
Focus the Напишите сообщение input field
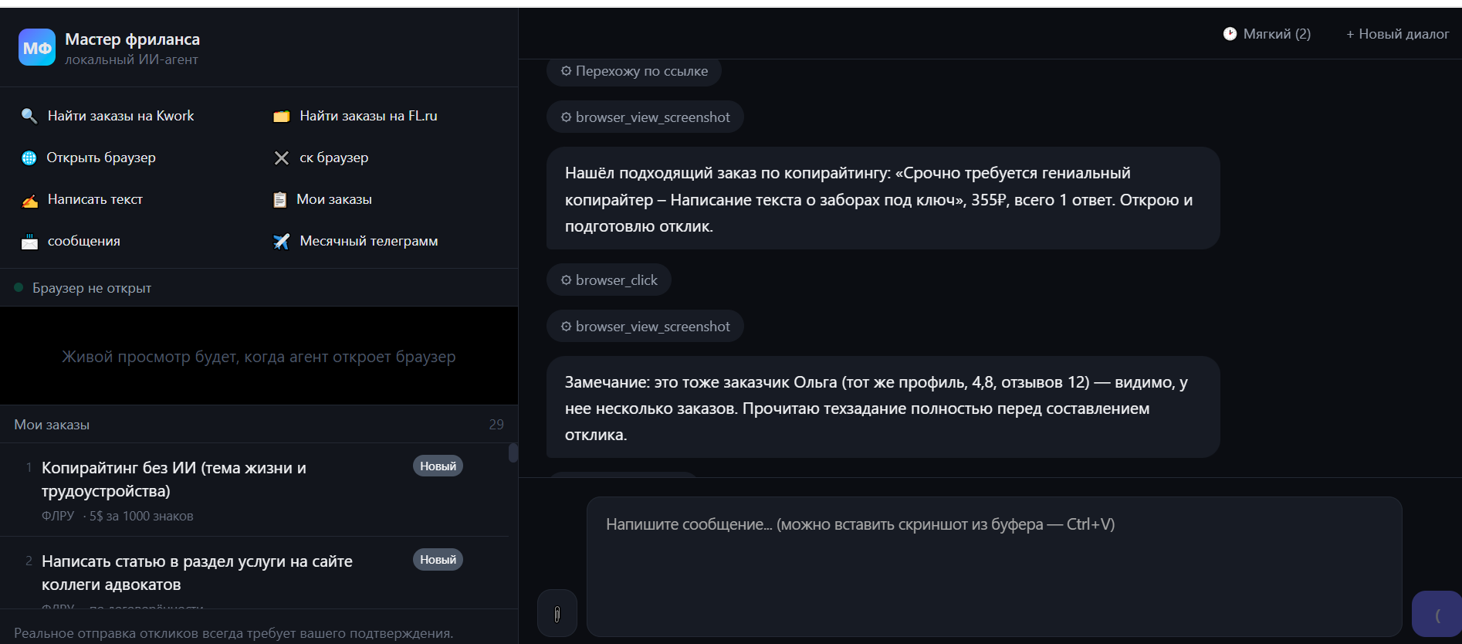994,567
